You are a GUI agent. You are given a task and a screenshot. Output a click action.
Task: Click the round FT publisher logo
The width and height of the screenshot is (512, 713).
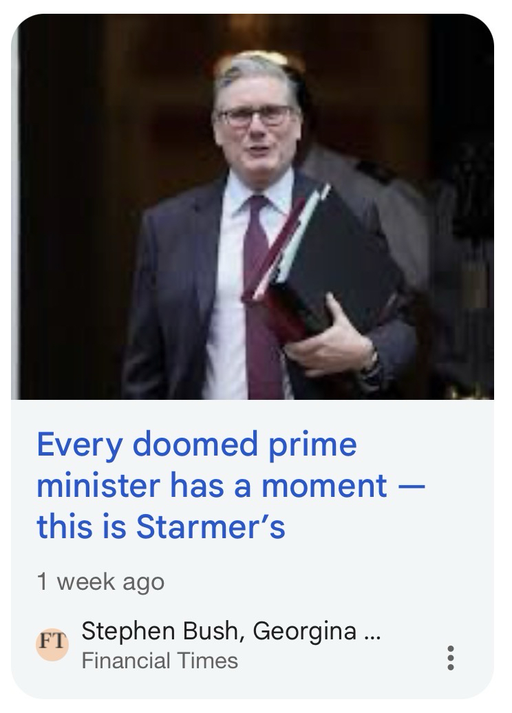[52, 644]
